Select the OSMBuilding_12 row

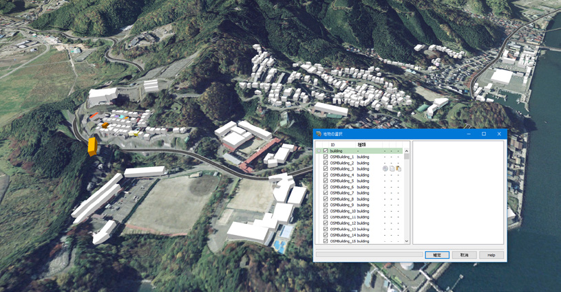click(x=359, y=223)
